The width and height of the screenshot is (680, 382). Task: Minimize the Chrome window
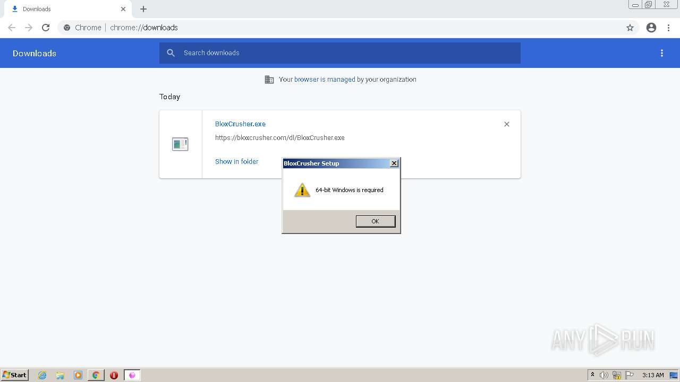635,5
